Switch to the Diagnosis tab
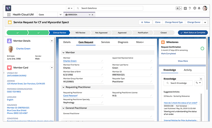 click(123, 42)
